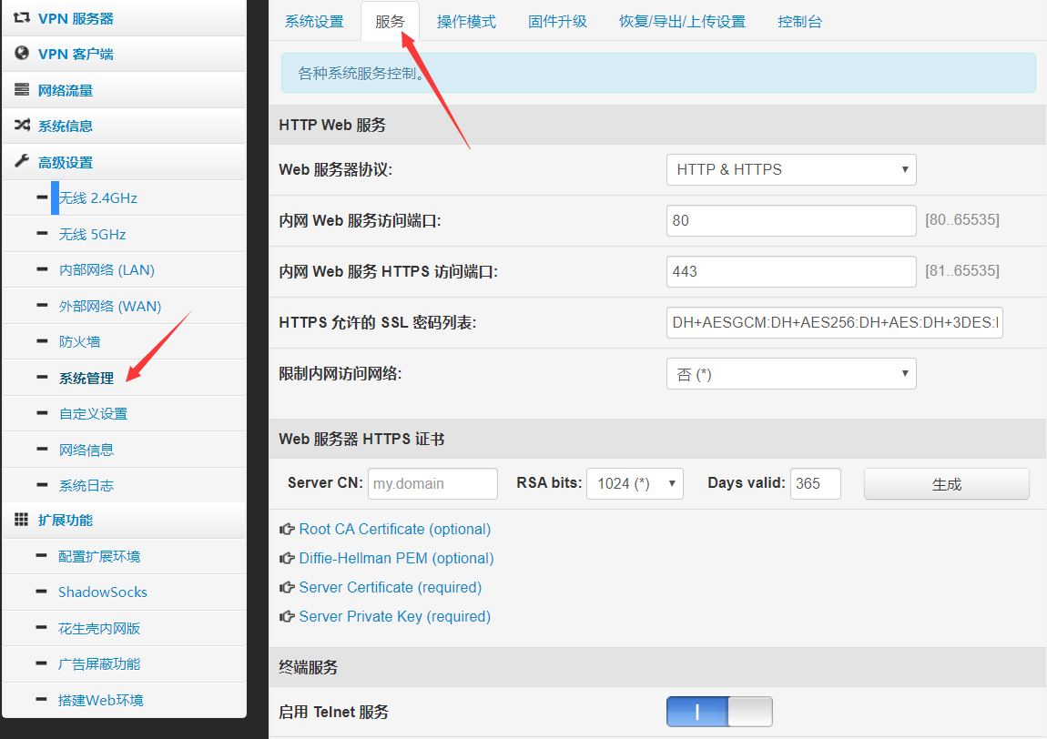This screenshot has width=1047, height=739.
Task: Expand Diffie-Hellman PEM (optional) link
Action: coord(397,558)
